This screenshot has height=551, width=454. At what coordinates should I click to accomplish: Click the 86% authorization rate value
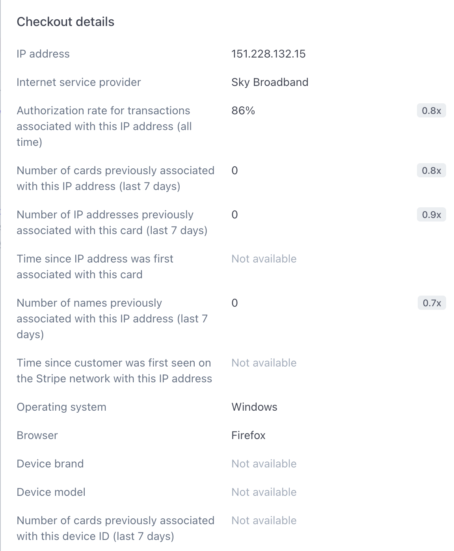coord(243,111)
